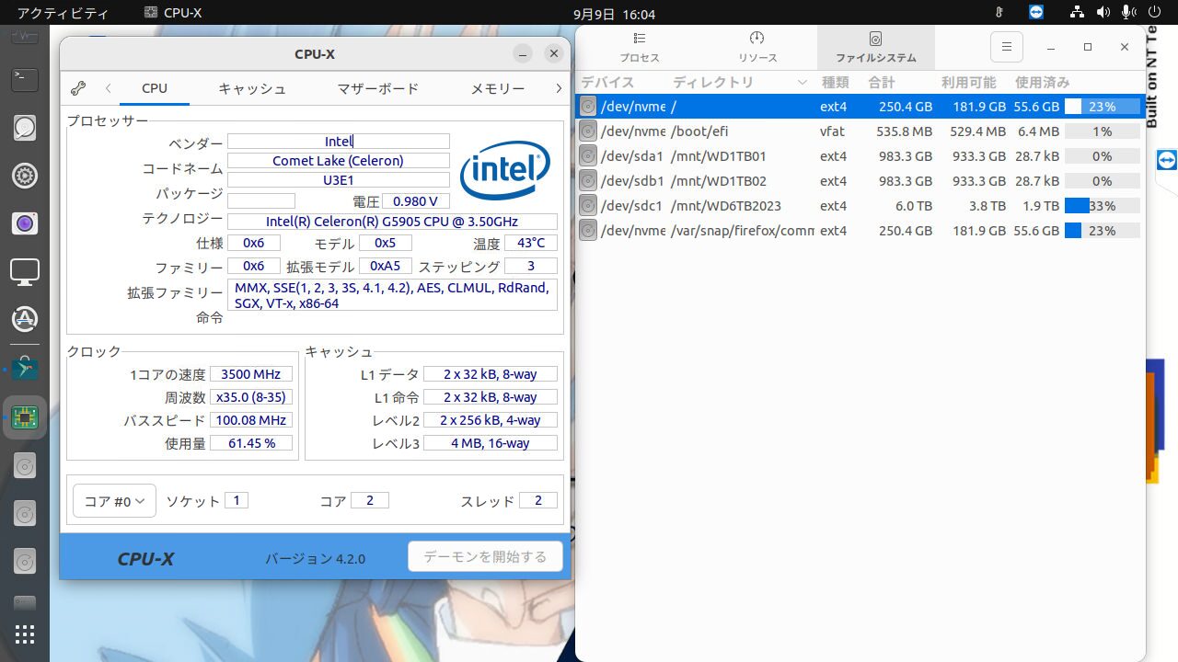Viewport: 1178px width, 662px height.
Task: Open monitor-shaped display app in dock
Action: pyautogui.click(x=25, y=271)
